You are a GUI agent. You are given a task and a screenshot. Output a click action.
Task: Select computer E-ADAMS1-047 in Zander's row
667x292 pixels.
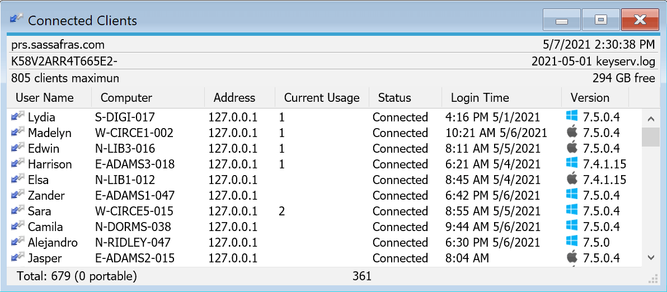(135, 195)
